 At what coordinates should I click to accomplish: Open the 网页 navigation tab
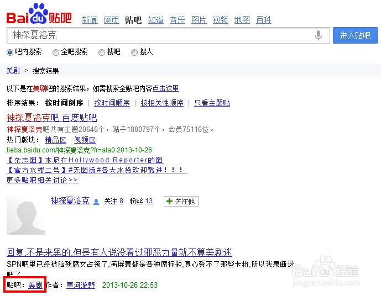(112, 20)
